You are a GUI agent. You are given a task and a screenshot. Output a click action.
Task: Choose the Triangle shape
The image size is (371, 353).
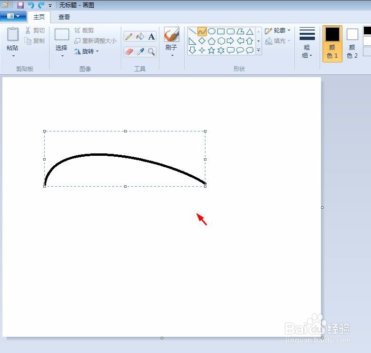click(x=250, y=31)
